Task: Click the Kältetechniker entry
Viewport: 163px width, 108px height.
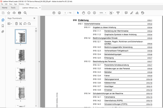Action: (x=110, y=83)
